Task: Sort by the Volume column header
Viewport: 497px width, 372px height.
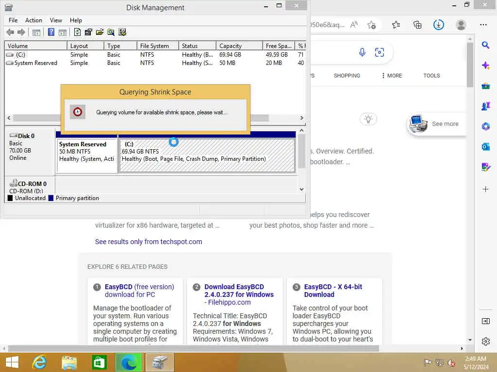Action: point(36,46)
